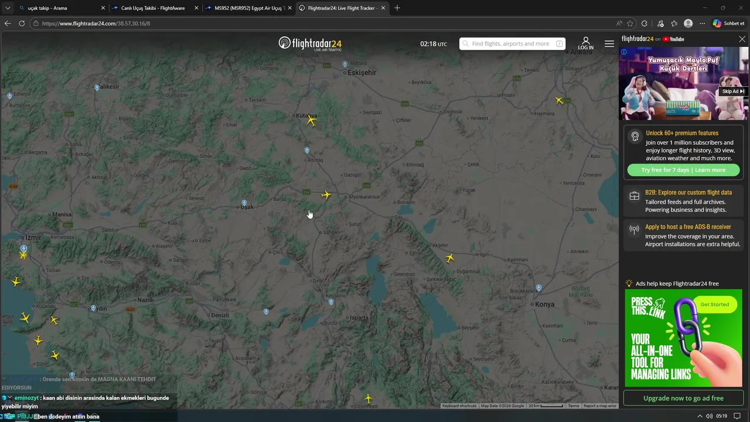
Task: Focus the Find flights, airports search field
Action: (512, 44)
